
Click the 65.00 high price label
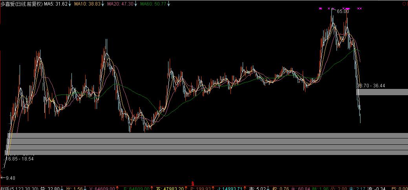342,11
